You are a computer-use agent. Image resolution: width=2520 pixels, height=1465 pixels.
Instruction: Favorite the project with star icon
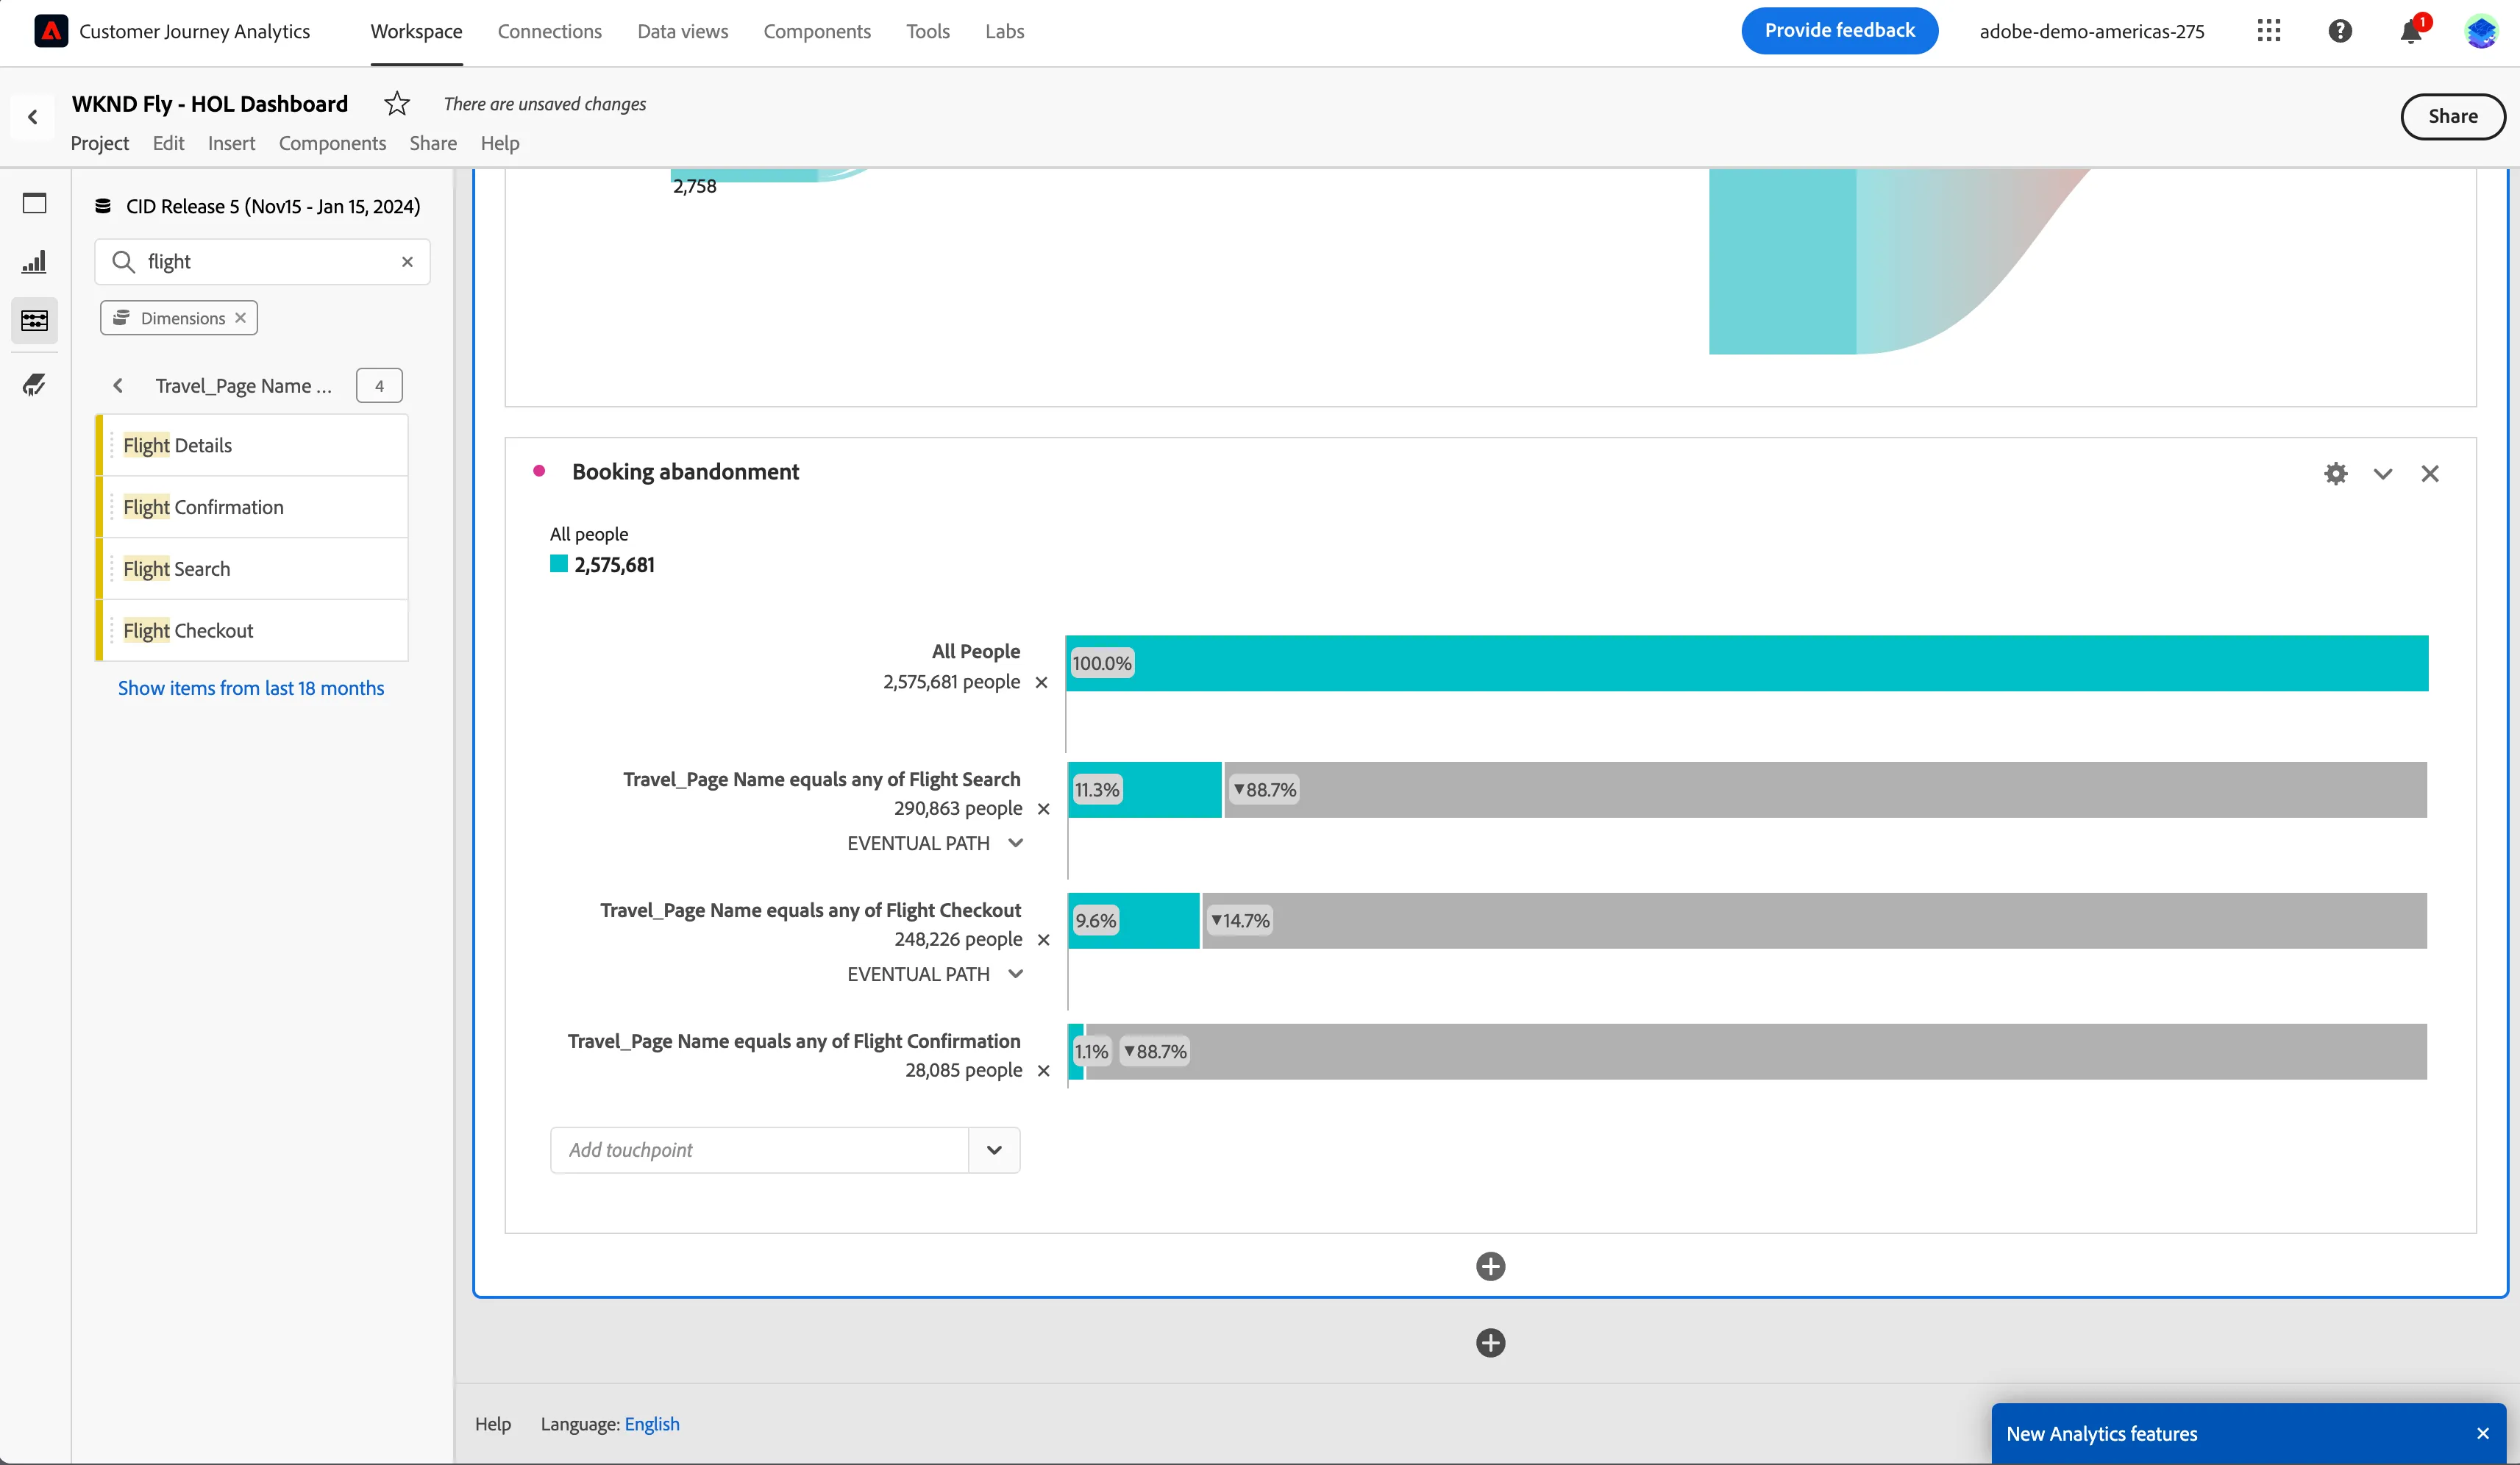(x=397, y=103)
